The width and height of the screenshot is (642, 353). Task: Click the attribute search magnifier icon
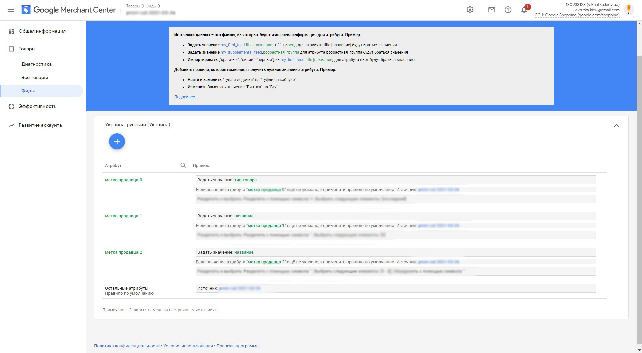183,165
